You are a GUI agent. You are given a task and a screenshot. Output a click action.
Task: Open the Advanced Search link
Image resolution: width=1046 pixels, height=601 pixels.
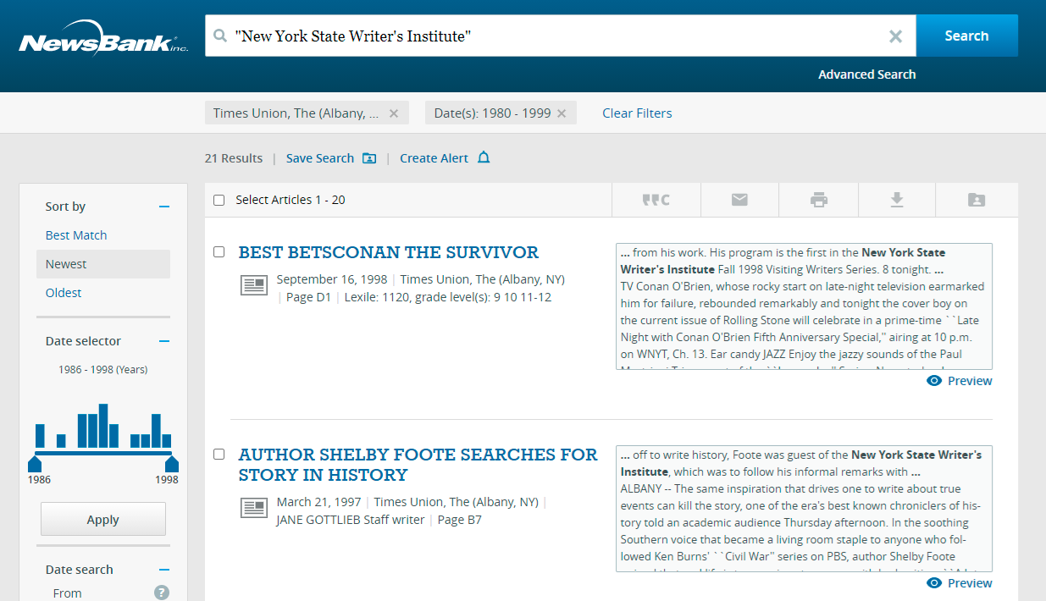click(866, 74)
